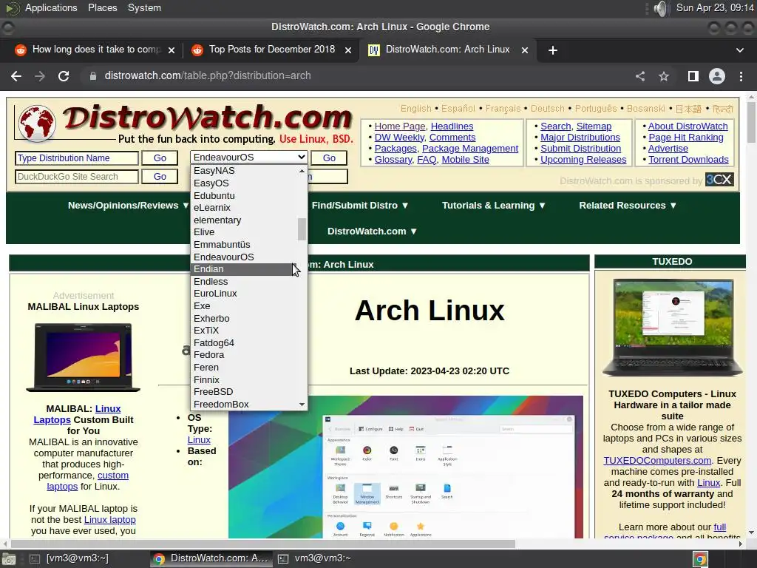Expand the DistroWatch.com nav menu
The height and width of the screenshot is (568, 757).
[373, 231]
